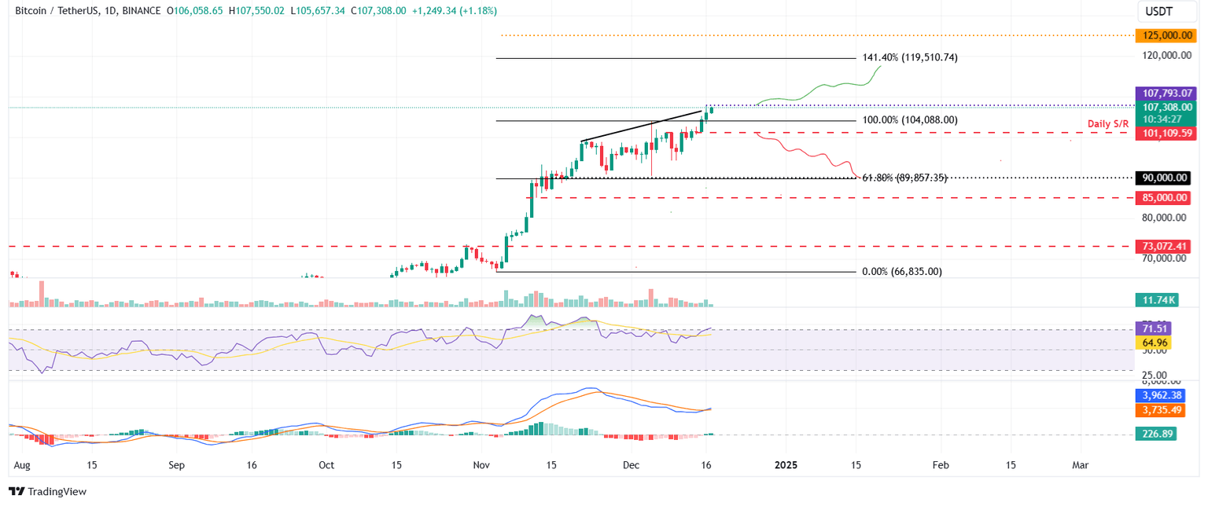Viewport: 1208px width, 506px height.
Task: Select the Daily S/R text on chart
Action: [1107, 123]
